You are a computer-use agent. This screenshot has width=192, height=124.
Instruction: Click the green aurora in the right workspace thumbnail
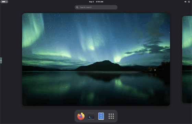[187, 37]
